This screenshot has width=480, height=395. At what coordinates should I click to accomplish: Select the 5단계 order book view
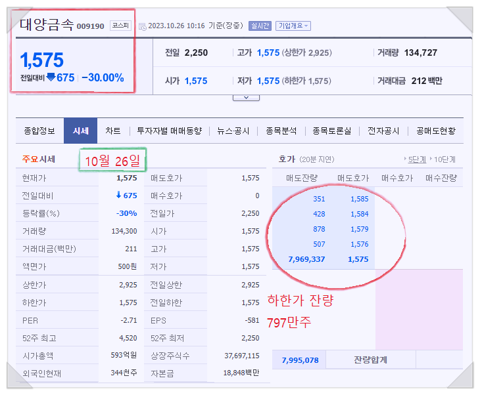pyautogui.click(x=417, y=159)
